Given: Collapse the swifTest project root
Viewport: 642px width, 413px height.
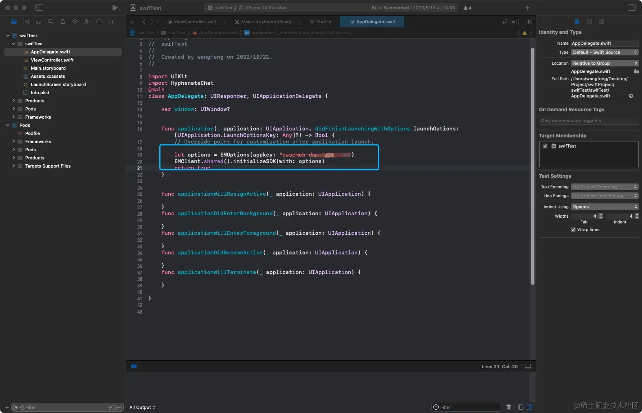Looking at the screenshot, I should pos(7,35).
